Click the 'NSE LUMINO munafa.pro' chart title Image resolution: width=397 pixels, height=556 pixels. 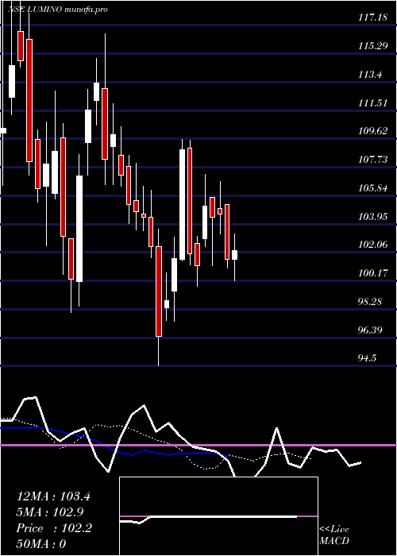pos(57,10)
